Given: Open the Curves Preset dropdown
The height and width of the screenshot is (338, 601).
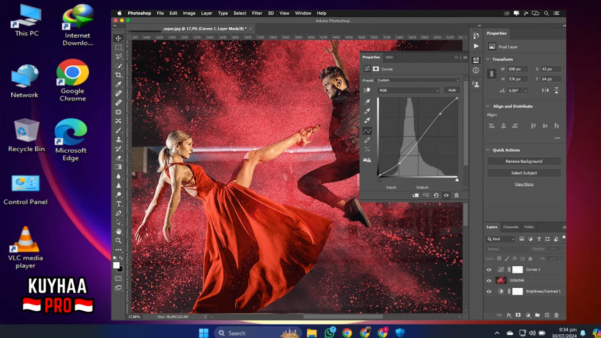Looking at the screenshot, I should (x=418, y=80).
